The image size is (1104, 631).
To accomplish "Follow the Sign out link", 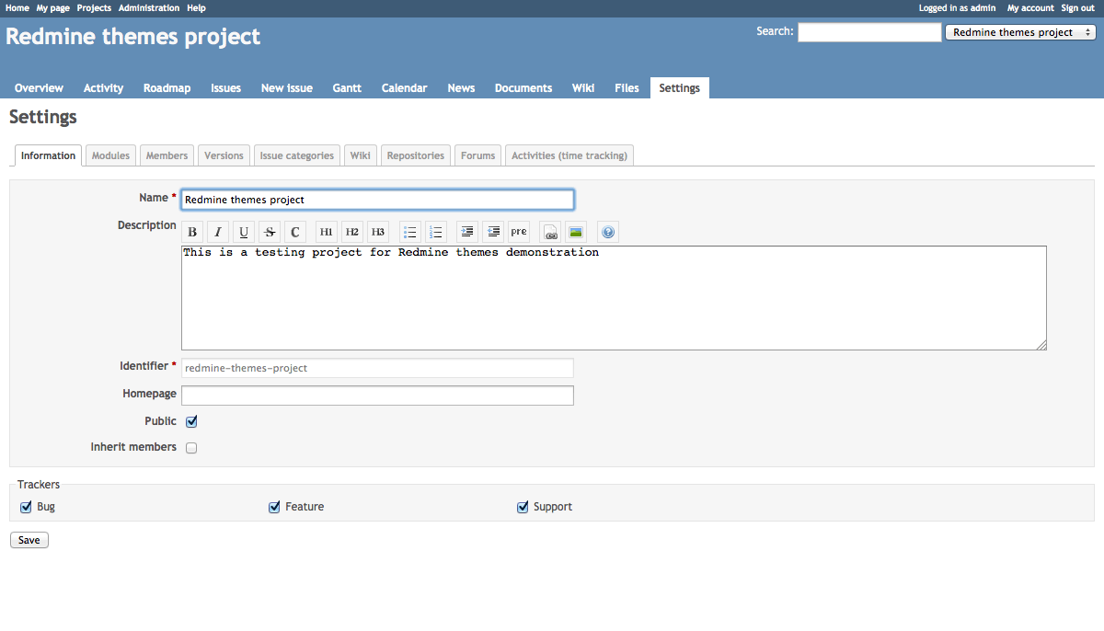I will 1077,7.
